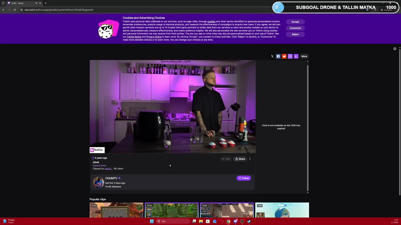Share clip on Facebook
Viewport: 401px width, 225px height.
pyautogui.click(x=278, y=56)
